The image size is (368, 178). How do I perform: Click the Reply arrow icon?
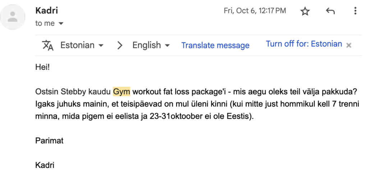(330, 11)
